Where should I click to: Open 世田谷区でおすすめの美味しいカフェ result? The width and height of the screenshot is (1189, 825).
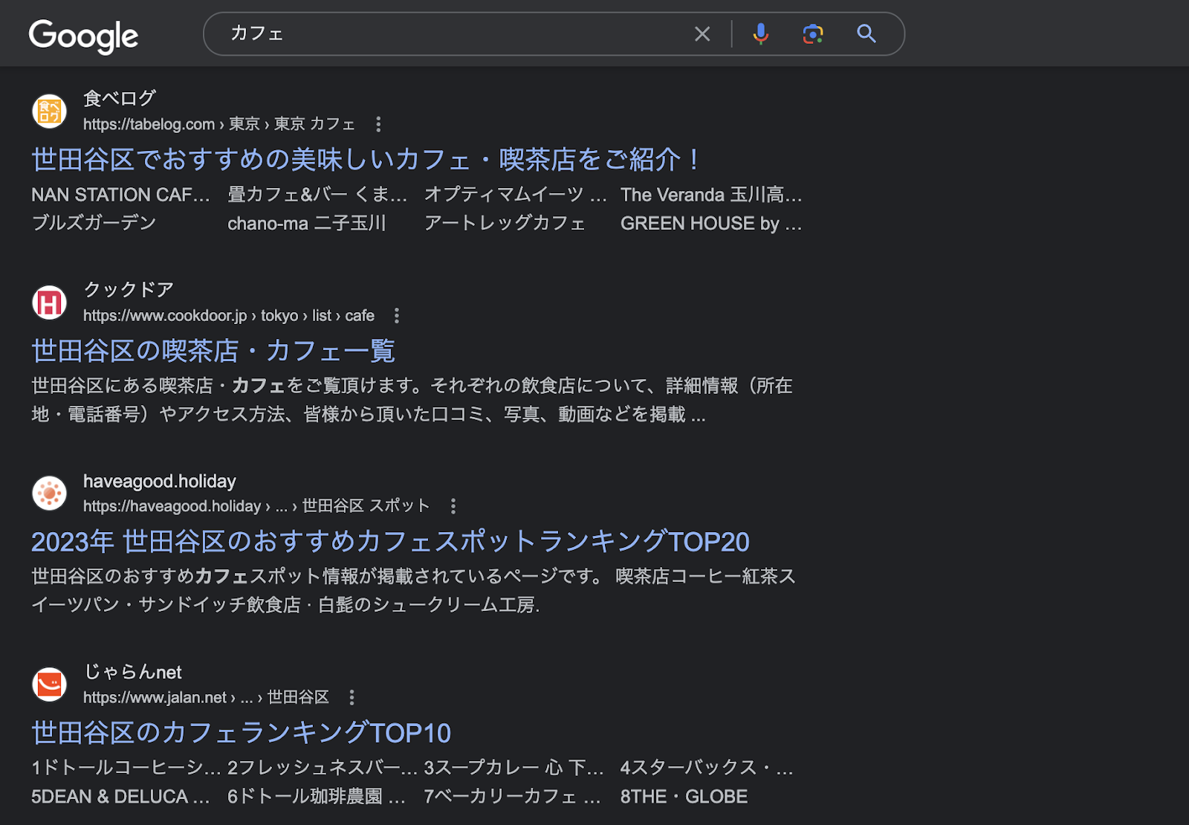tap(366, 159)
